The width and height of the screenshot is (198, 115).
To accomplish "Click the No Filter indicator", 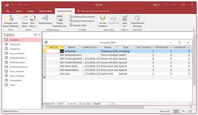I will pos(85,104).
